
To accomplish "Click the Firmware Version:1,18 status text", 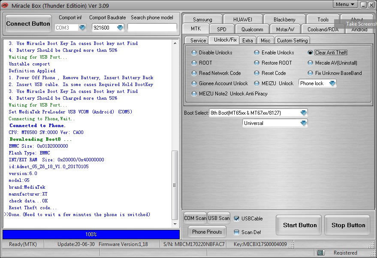I will [x=123, y=244].
